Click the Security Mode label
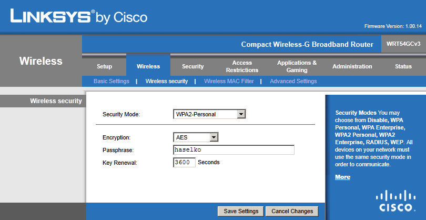Viewport: 426px width, 220px height. 121,115
